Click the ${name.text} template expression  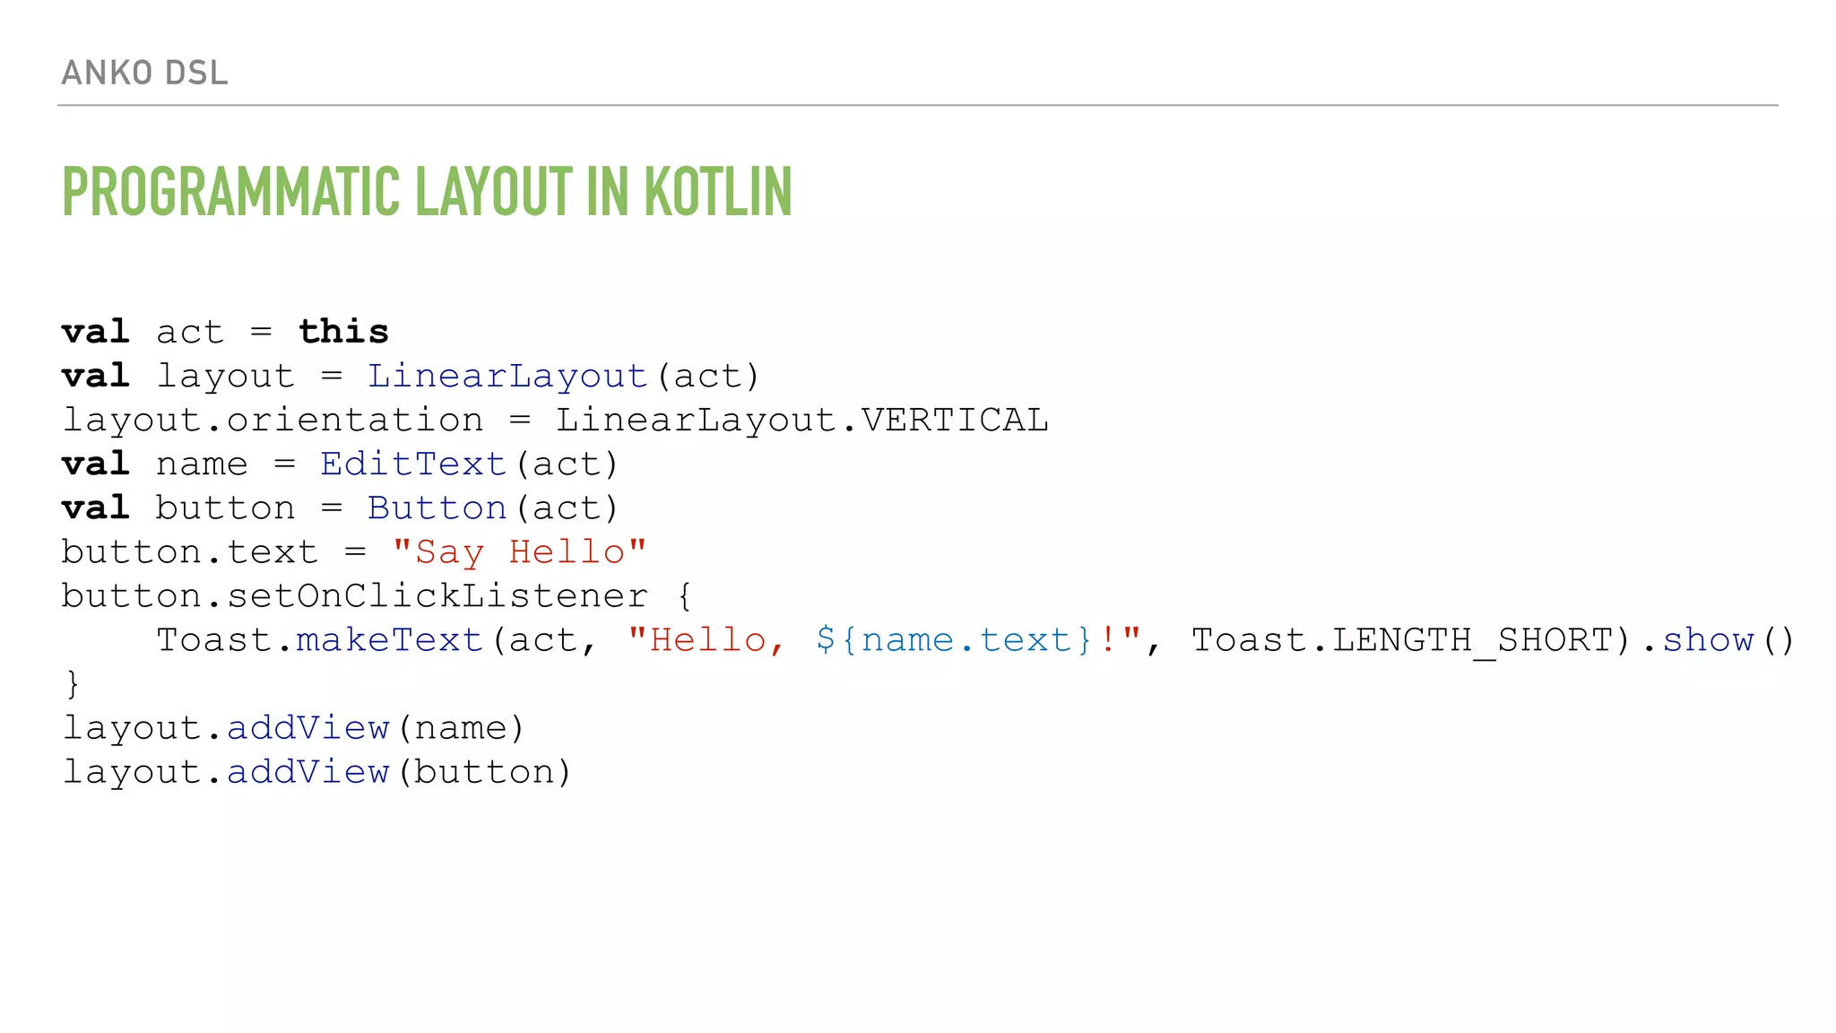point(954,639)
